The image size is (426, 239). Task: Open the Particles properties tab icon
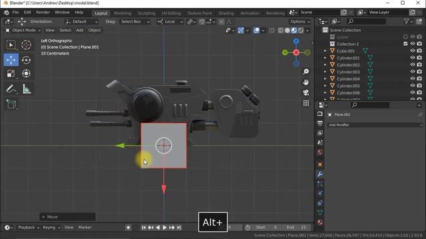319,184
